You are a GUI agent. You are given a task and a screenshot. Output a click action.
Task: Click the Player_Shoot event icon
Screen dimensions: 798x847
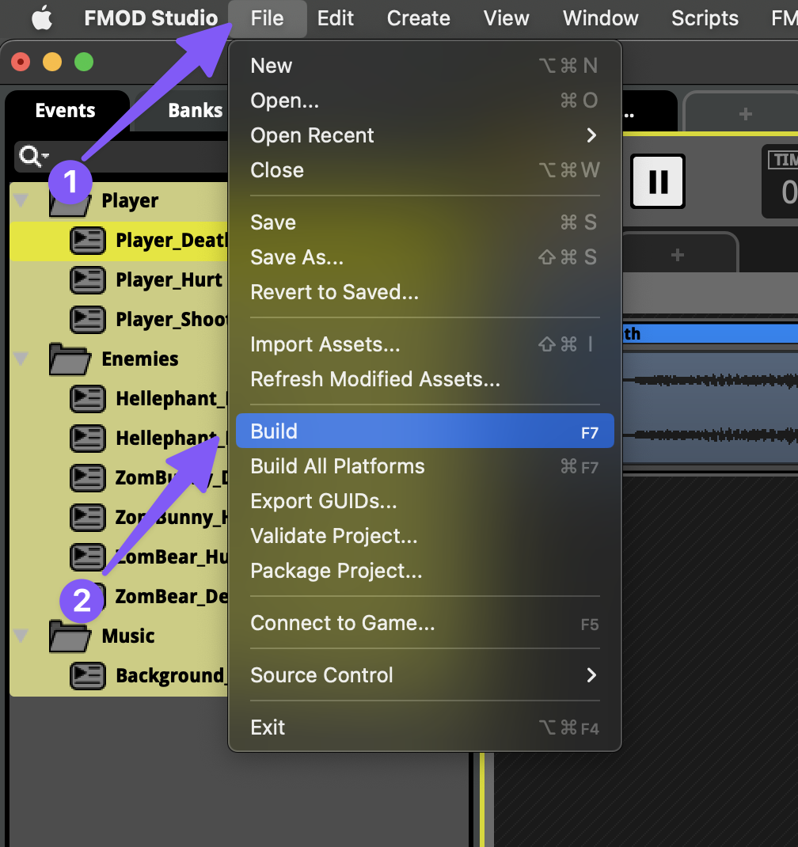(88, 320)
